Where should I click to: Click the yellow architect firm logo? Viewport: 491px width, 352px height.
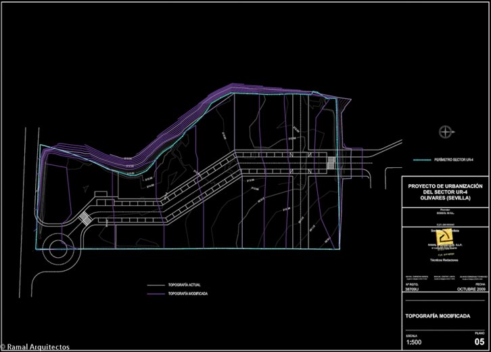click(x=444, y=236)
